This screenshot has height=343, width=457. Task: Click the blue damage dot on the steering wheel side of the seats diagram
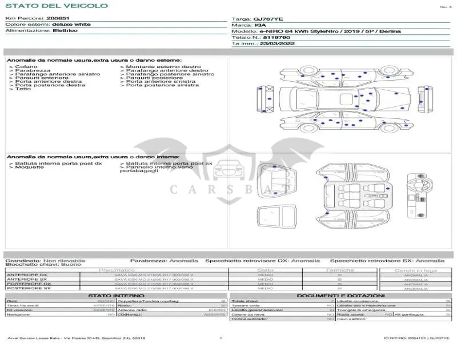coord(388,189)
